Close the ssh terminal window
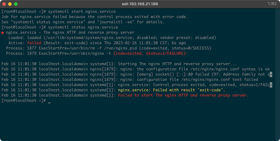 pyautogui.click(x=4, y=4)
